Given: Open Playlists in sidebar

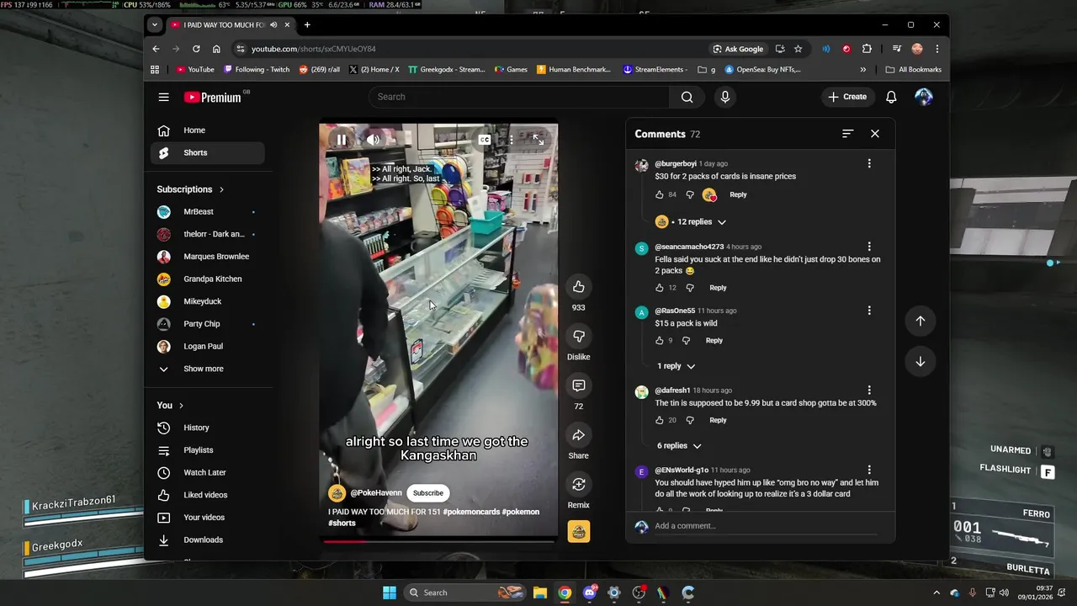Looking at the screenshot, I should 207,450.
